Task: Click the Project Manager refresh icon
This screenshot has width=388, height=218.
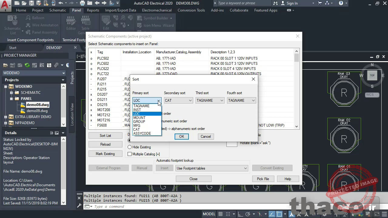Action: pos(27,65)
